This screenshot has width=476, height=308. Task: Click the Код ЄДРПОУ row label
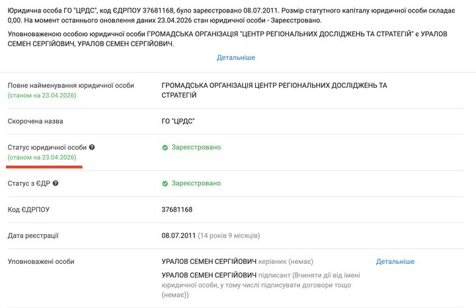(28, 210)
